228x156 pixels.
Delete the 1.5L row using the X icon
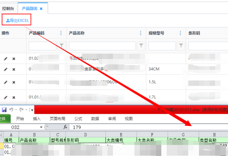tap(14, 82)
